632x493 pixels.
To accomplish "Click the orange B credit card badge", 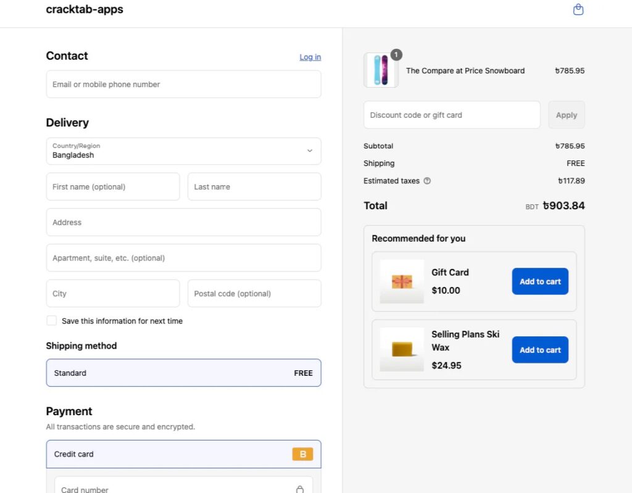I will point(302,454).
